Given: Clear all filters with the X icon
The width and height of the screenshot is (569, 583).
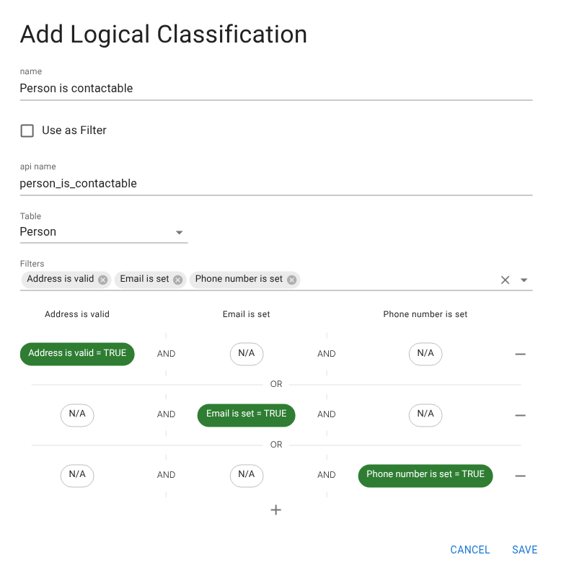Looking at the screenshot, I should (x=505, y=280).
